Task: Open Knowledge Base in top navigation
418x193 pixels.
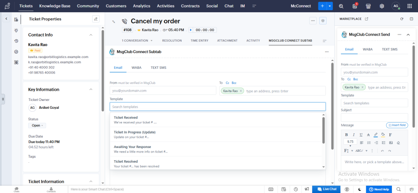Action: coord(55,6)
